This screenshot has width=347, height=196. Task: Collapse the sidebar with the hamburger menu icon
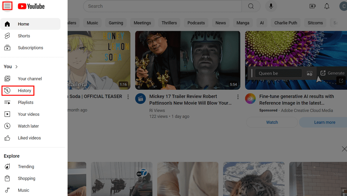tap(7, 6)
